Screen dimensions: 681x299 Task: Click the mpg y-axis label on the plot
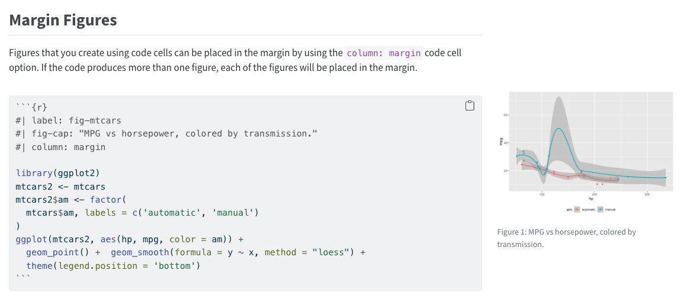[x=500, y=142]
